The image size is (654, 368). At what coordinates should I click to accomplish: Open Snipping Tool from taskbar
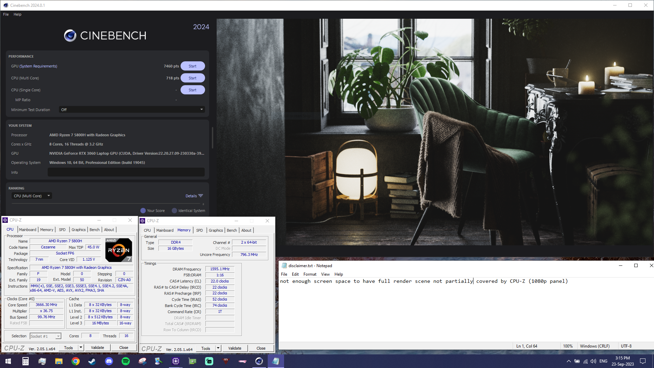click(x=142, y=361)
